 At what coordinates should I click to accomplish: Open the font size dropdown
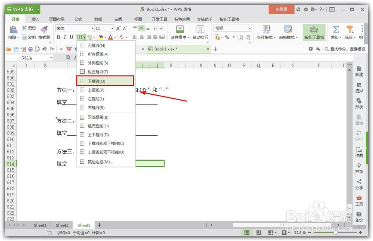click(112, 29)
